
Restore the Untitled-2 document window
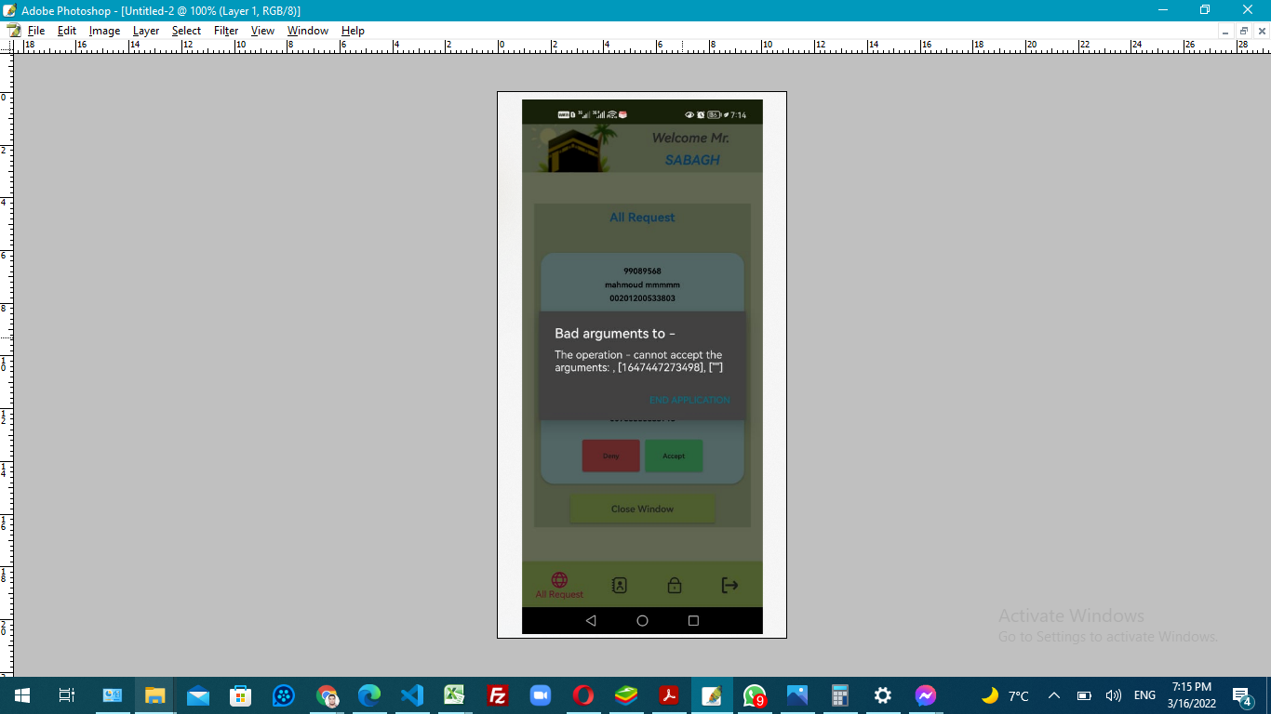[1243, 31]
